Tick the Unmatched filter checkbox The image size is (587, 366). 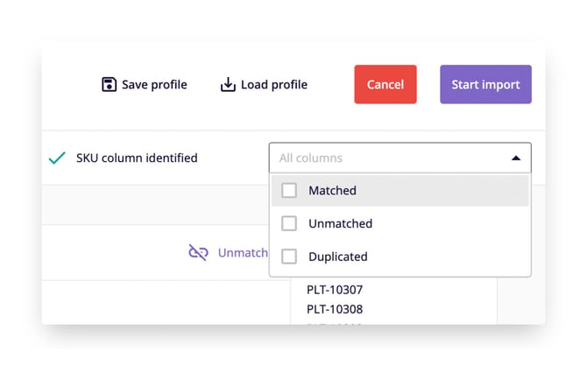coord(289,223)
